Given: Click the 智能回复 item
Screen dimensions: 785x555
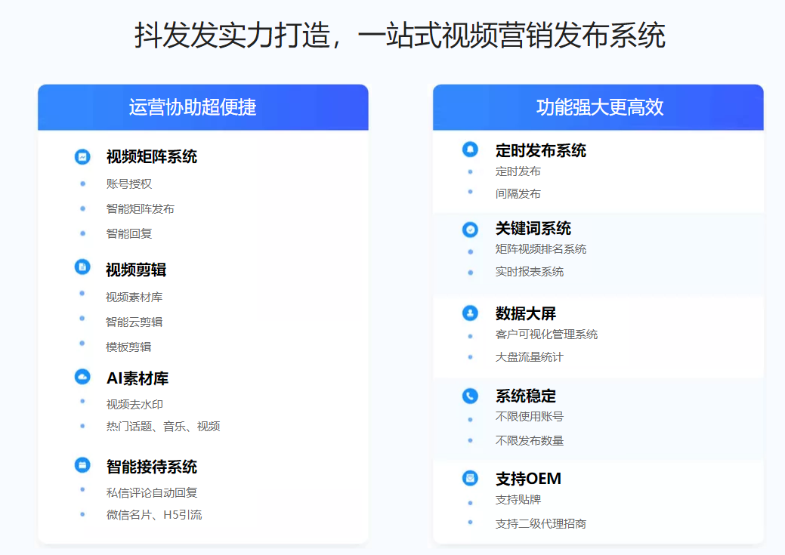Looking at the screenshot, I should point(129,234).
